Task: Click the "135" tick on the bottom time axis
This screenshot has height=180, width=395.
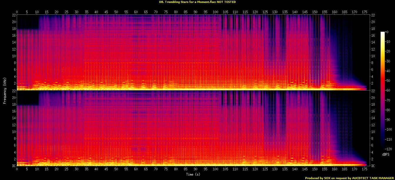Action: 285,169
